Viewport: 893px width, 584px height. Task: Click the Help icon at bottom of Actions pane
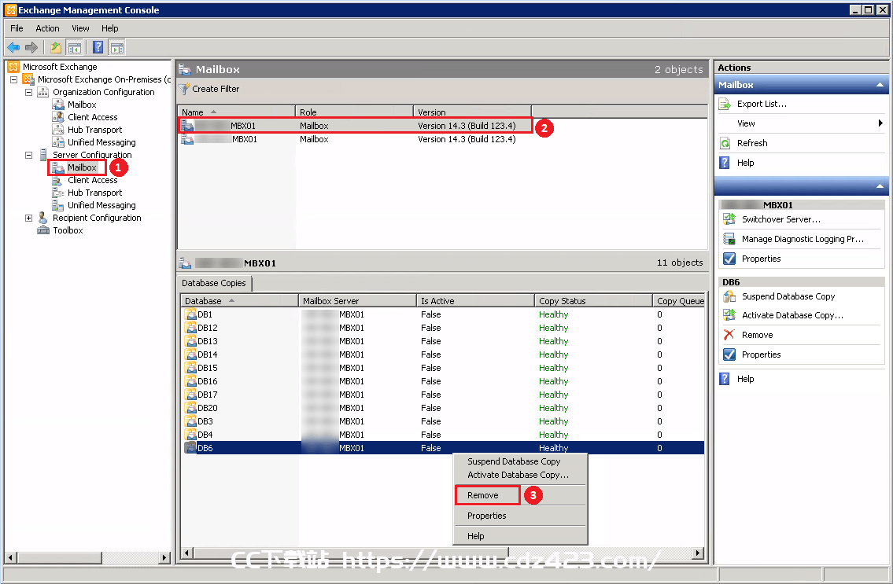click(725, 379)
